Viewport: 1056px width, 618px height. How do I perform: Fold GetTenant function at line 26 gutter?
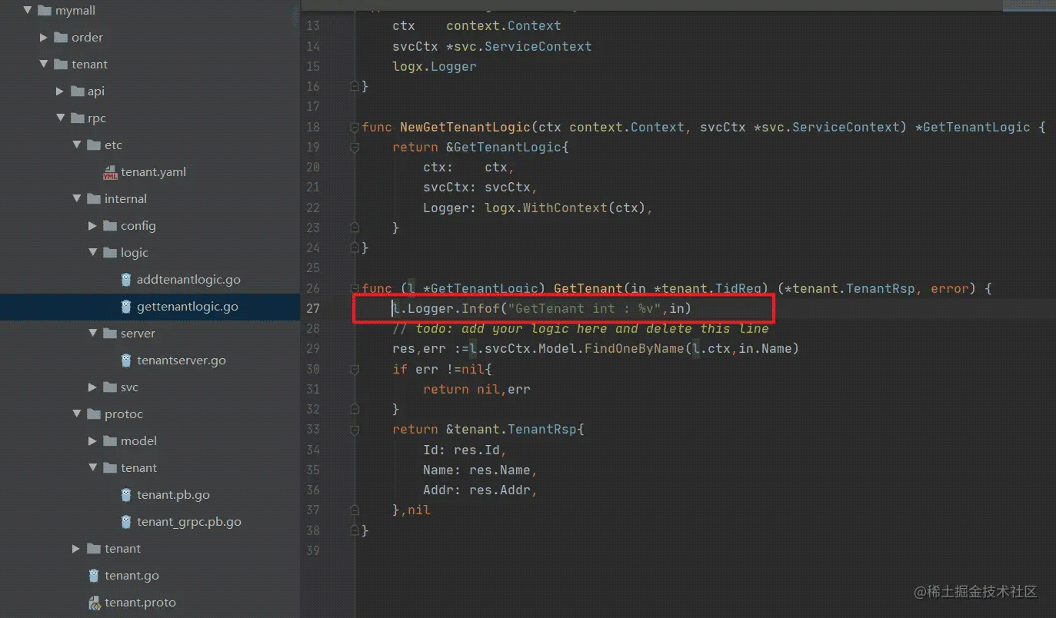(355, 288)
